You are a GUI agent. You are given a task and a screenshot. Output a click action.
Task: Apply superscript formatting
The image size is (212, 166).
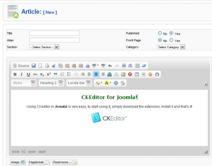49,75
